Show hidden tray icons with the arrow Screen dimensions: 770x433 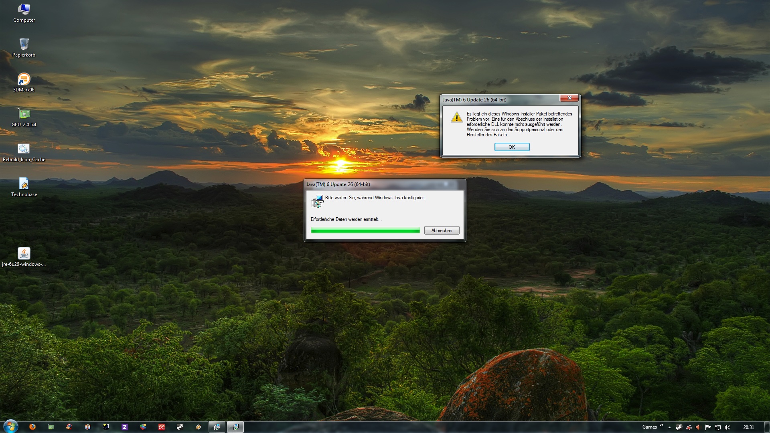[x=669, y=427]
